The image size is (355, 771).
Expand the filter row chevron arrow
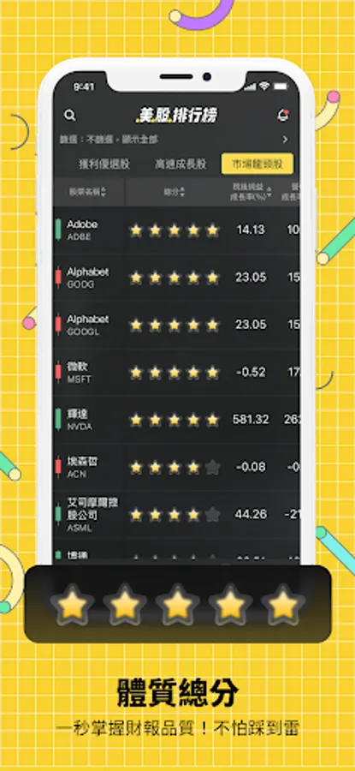285,140
